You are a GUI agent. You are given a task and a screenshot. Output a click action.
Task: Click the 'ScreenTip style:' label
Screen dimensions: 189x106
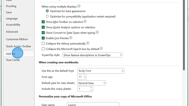click(x=51, y=55)
